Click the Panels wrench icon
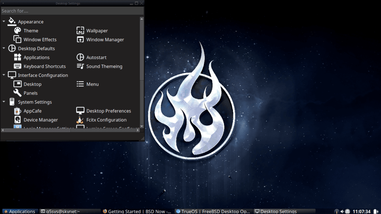381x214 pixels. click(17, 93)
